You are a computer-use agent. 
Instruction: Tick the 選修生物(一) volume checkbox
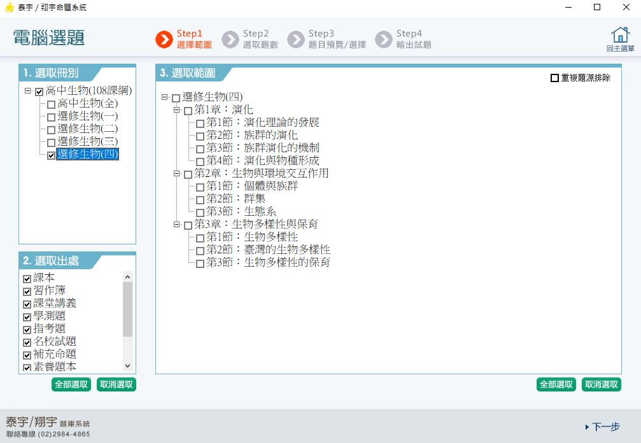[51, 117]
